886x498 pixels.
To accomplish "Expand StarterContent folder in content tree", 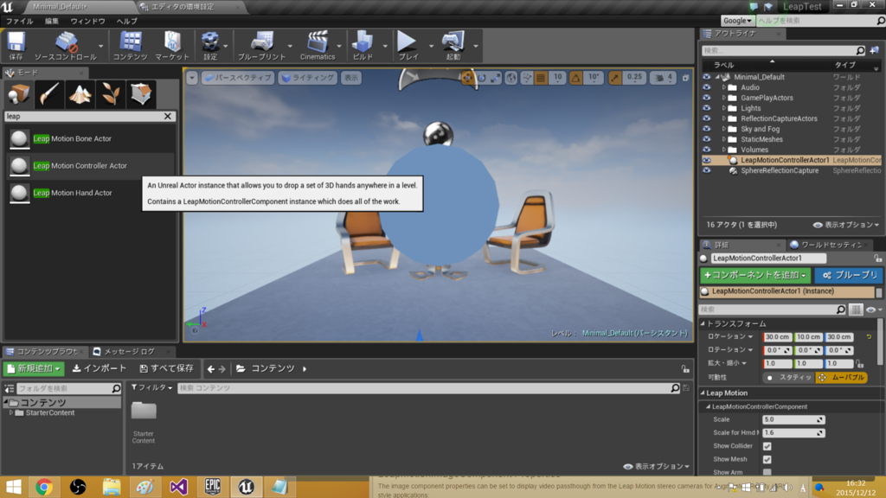I will [x=10, y=412].
